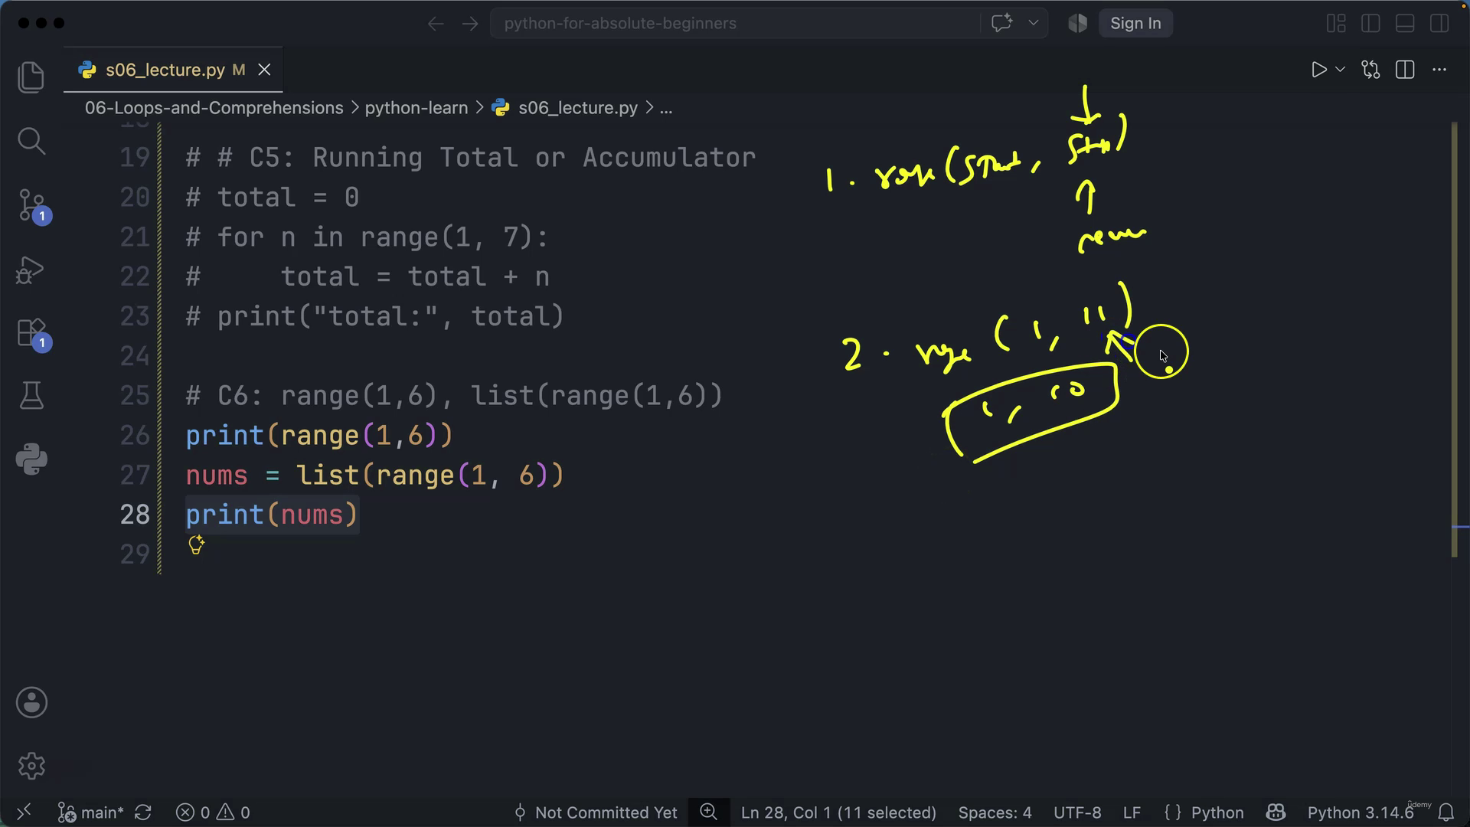The width and height of the screenshot is (1470, 827).
Task: Split the editor to the right
Action: pyautogui.click(x=1405, y=70)
